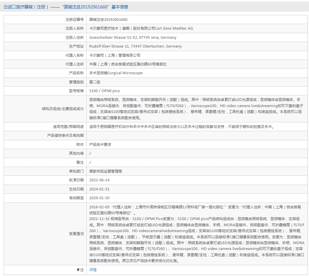Click the 2021-11-16 change record entry
The height and width of the screenshot is (276, 309).
tap(197, 240)
